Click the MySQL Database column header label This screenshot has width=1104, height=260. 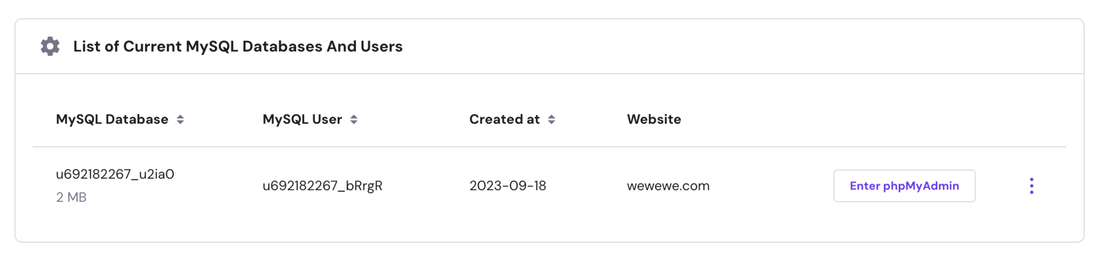tap(112, 120)
